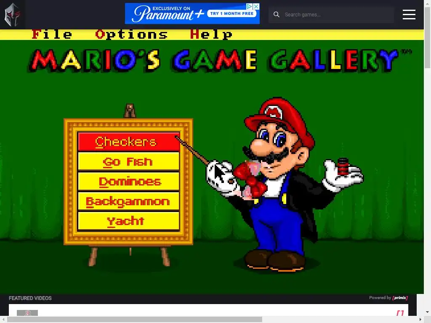The image size is (431, 323).
Task: Click the red brackets video icon
Action: click(400, 313)
